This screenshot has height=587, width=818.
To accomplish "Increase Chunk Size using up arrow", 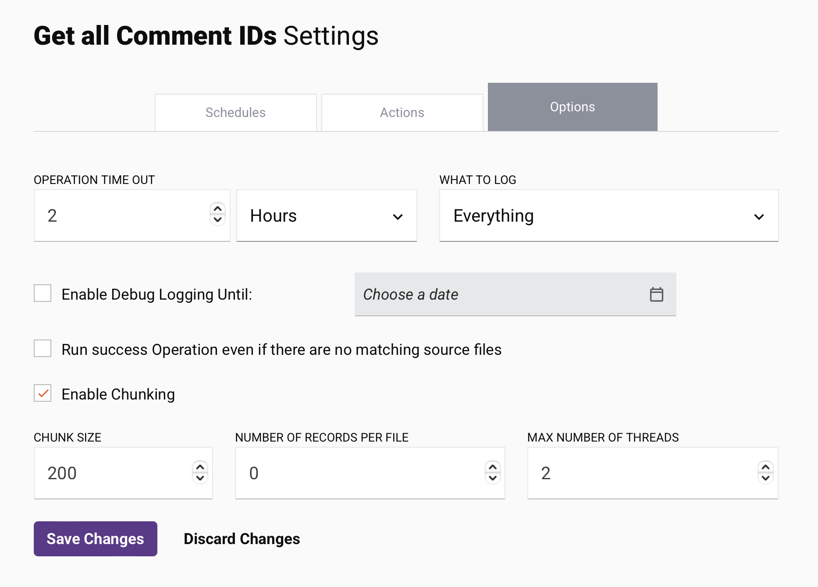I will pyautogui.click(x=200, y=467).
